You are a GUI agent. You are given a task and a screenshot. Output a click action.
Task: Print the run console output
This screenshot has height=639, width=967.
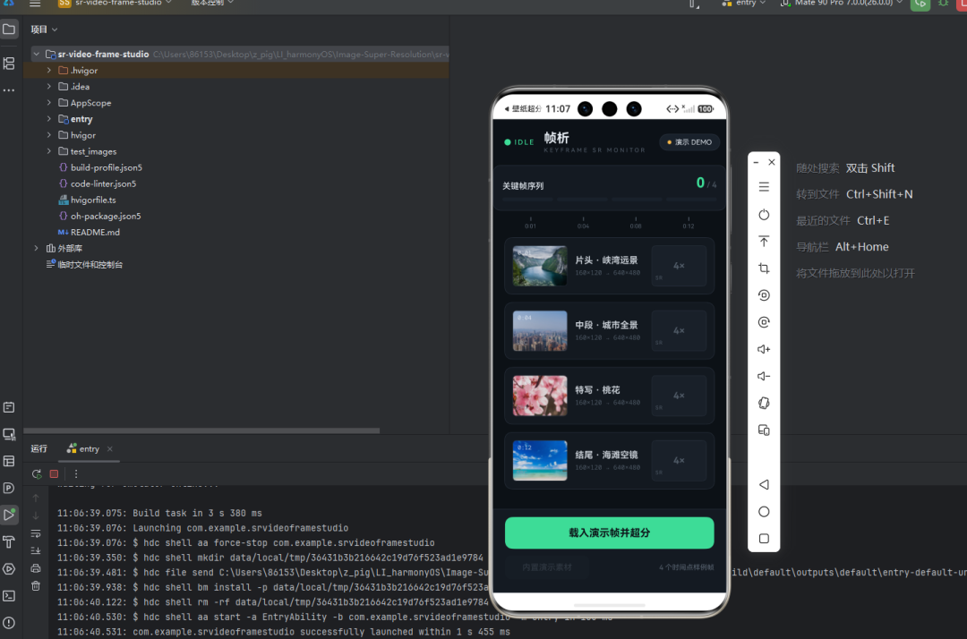click(x=36, y=568)
